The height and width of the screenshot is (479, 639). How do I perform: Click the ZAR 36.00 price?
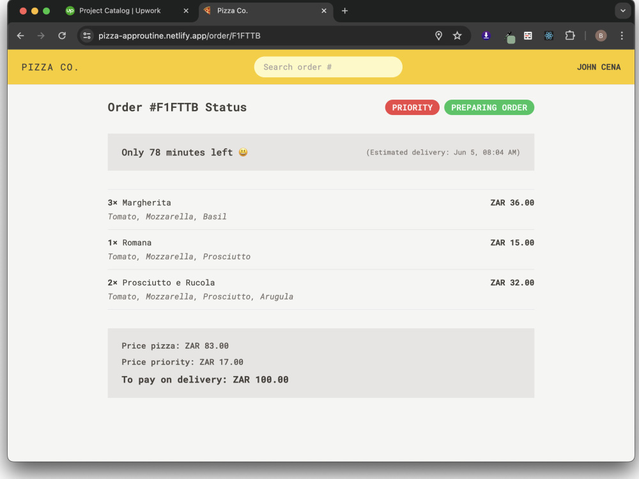click(x=512, y=203)
